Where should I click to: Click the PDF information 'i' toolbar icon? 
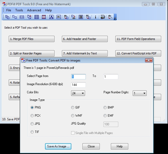(96, 17)
